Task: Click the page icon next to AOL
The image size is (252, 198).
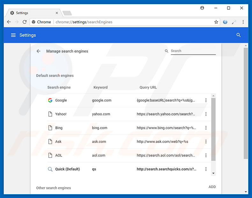Action: (50, 156)
